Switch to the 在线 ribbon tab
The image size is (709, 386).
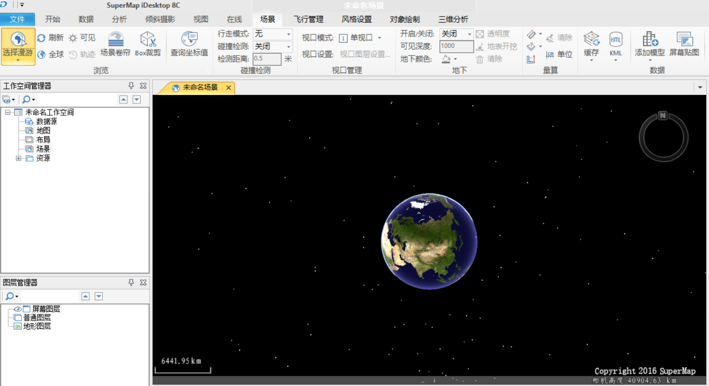(x=234, y=19)
